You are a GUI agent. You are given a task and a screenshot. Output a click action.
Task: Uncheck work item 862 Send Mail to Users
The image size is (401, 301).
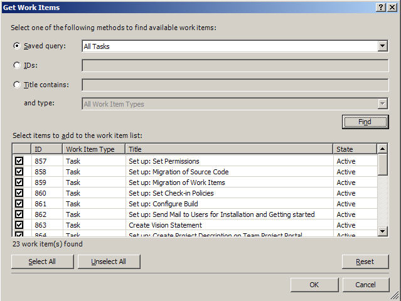point(19,214)
